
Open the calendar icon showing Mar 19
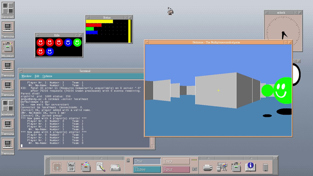(x=72, y=166)
